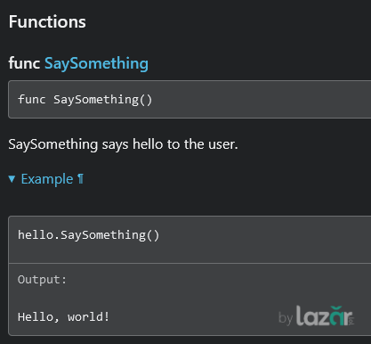Collapse the Example disclosure triangle

click(x=12, y=179)
